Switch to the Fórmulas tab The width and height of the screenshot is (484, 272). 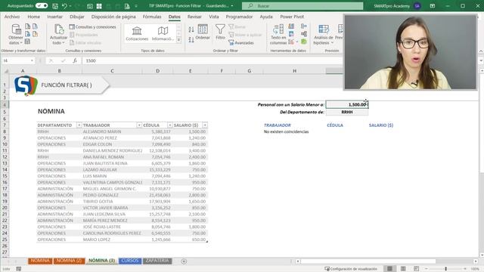click(x=152, y=17)
